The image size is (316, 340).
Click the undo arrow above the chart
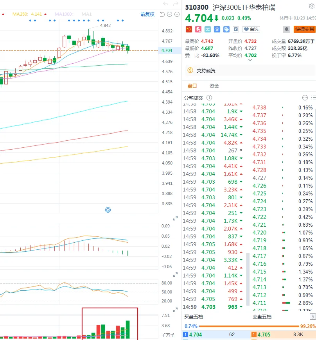tap(165, 4)
